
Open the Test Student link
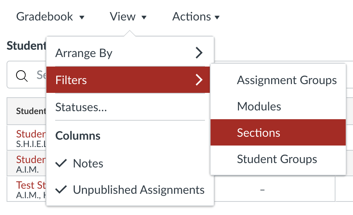(x=31, y=185)
